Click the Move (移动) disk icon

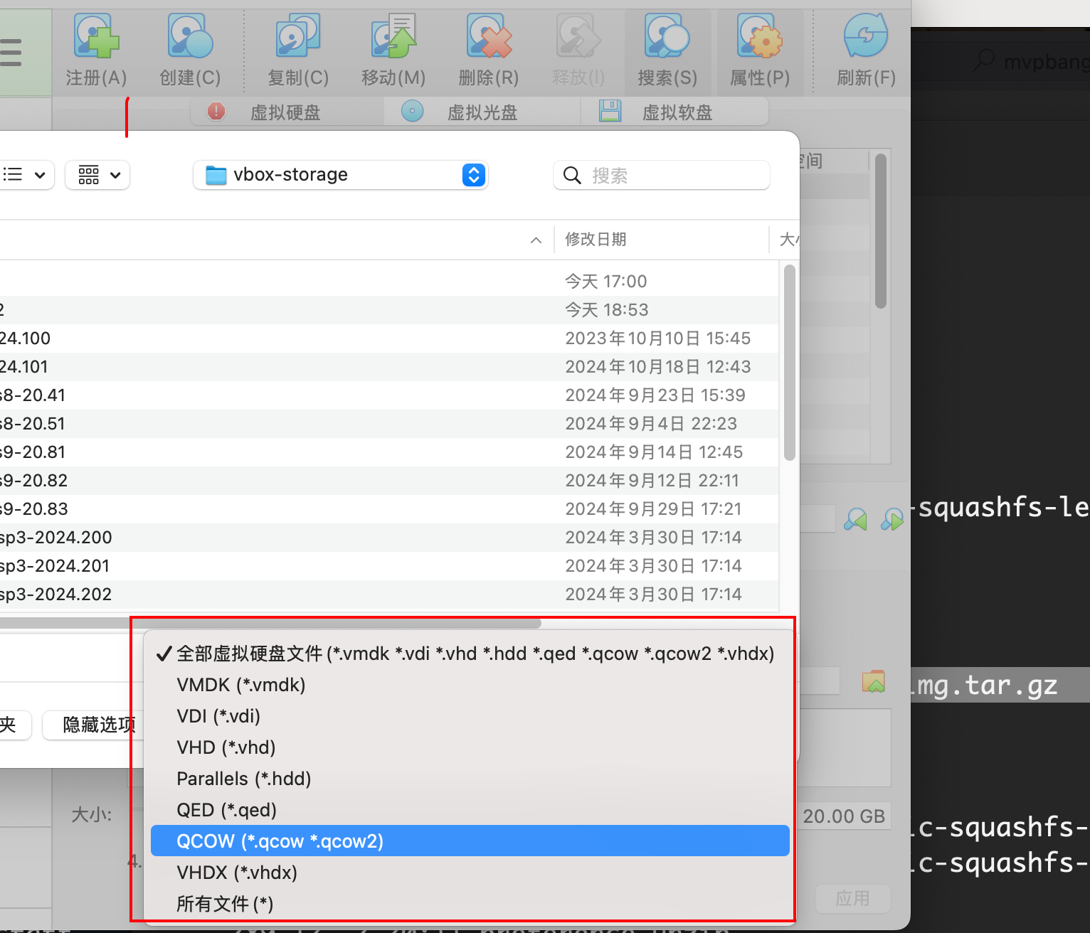[393, 37]
